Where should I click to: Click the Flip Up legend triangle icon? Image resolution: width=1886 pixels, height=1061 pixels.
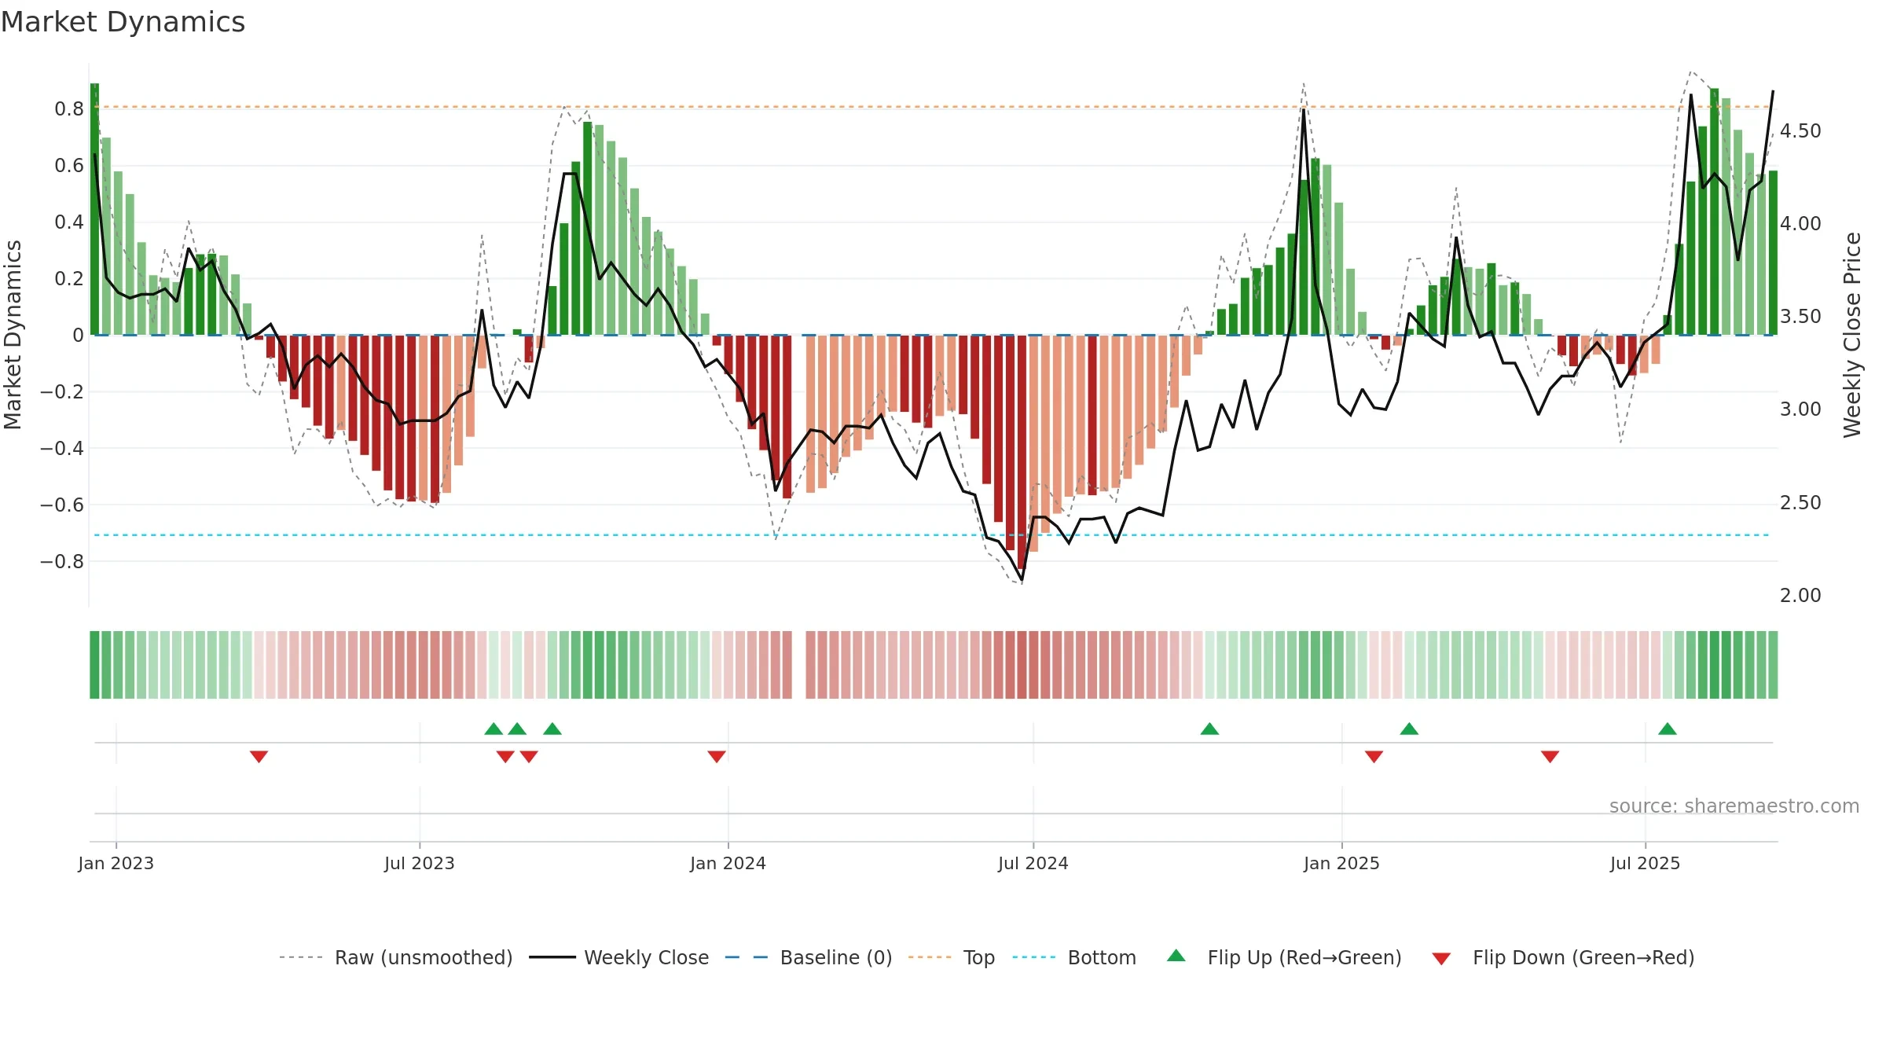click(x=1176, y=956)
